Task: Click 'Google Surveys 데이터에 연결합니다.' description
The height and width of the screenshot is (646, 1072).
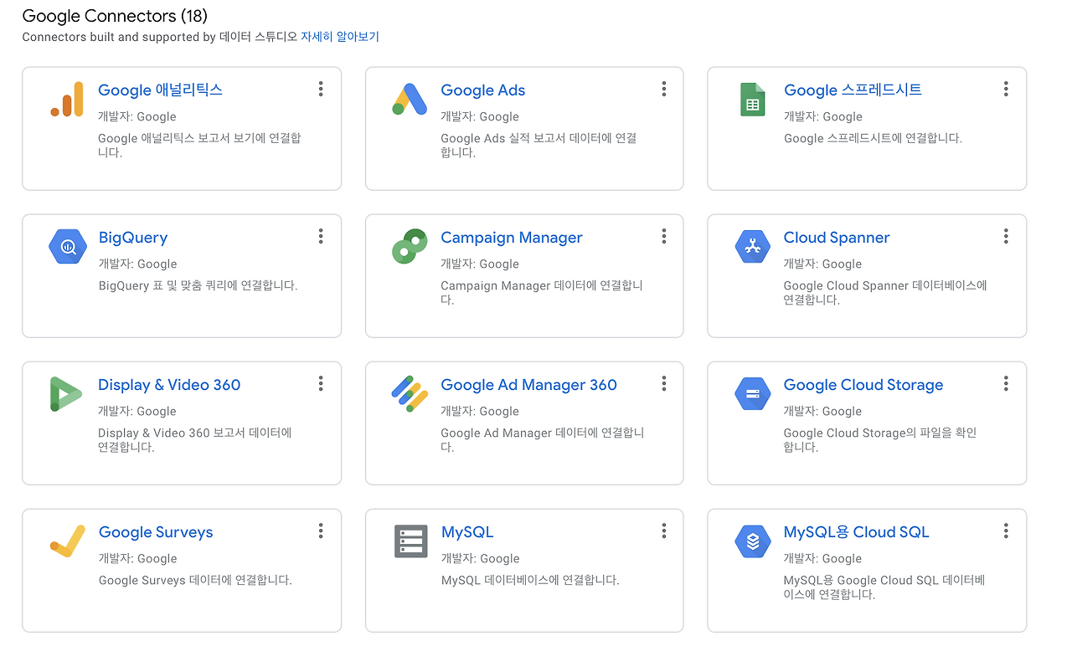Action: click(x=195, y=580)
